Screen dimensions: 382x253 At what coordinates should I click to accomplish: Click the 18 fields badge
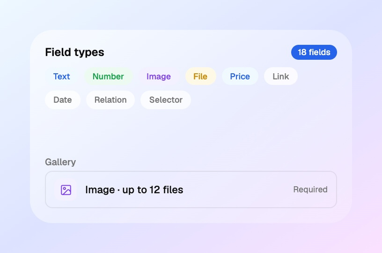click(x=314, y=52)
